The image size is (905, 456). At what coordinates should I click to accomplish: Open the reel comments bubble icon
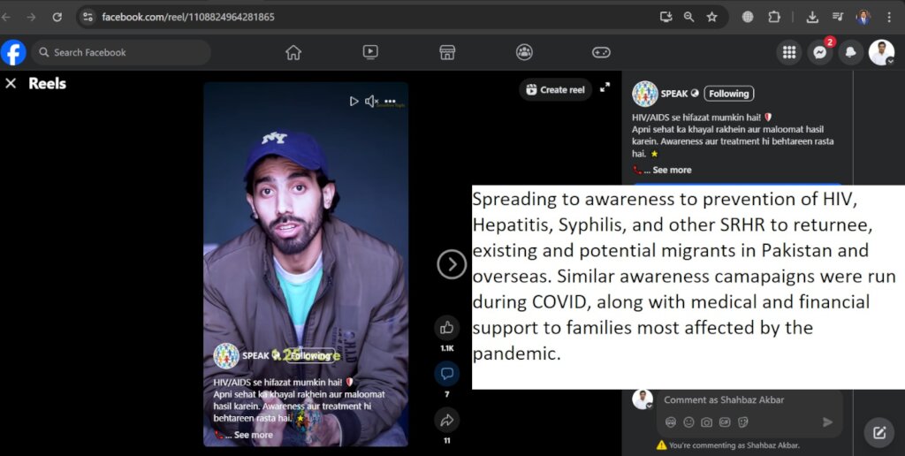tap(446, 374)
